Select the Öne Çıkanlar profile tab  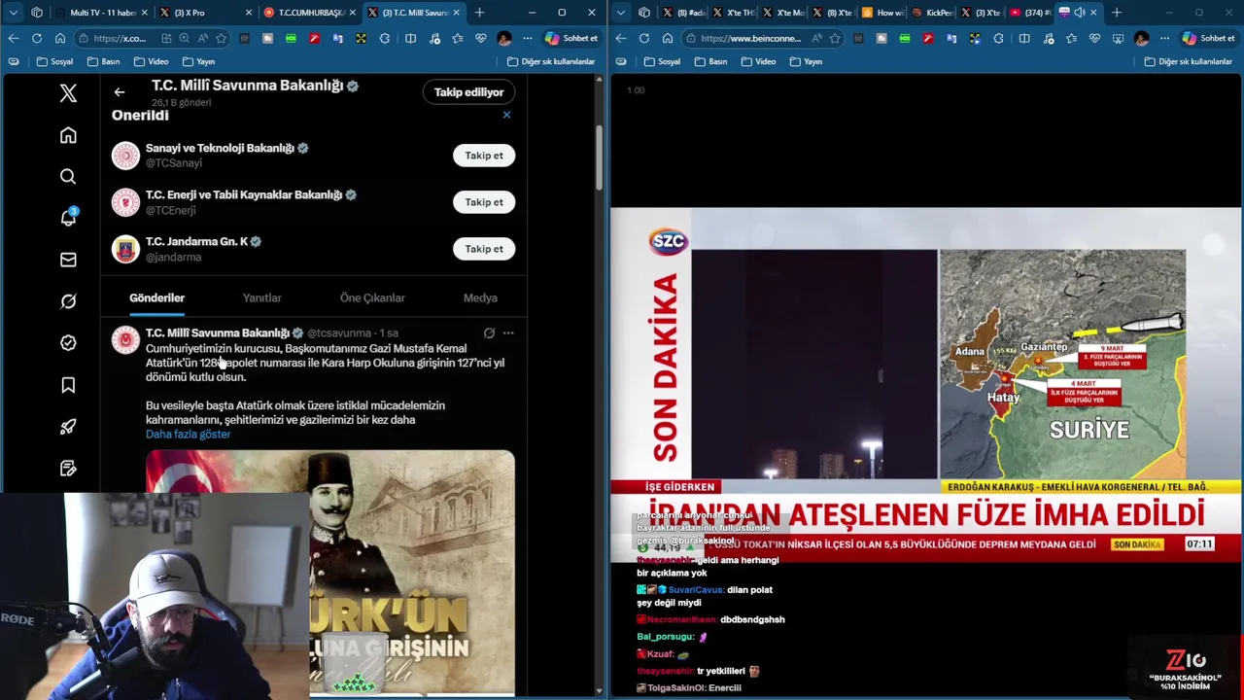point(372,298)
